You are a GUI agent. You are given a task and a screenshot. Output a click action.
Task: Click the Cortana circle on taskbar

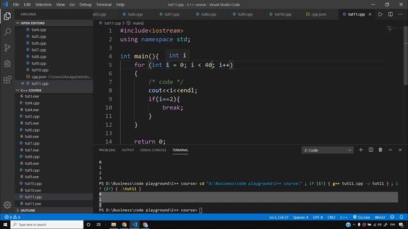pos(89,225)
